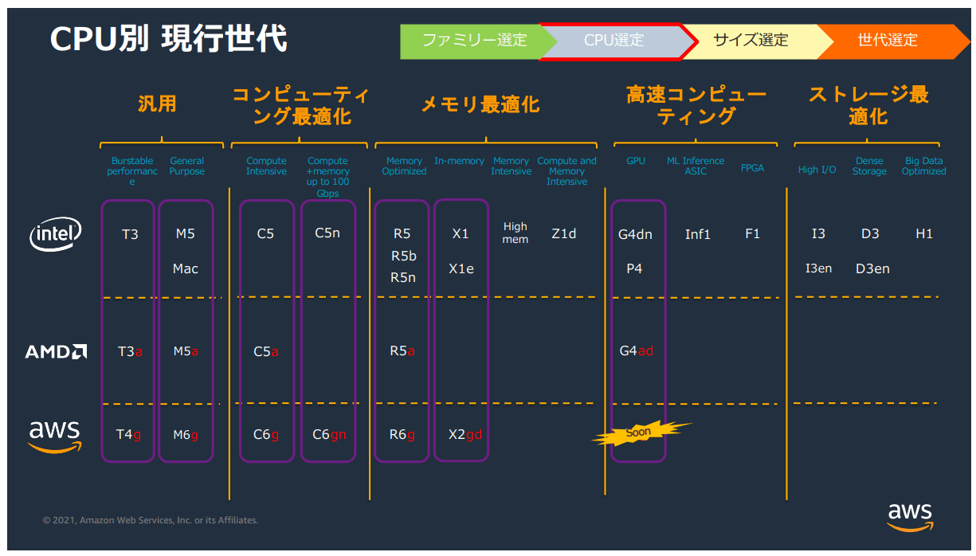Click the Big Data Optimized label

924,166
